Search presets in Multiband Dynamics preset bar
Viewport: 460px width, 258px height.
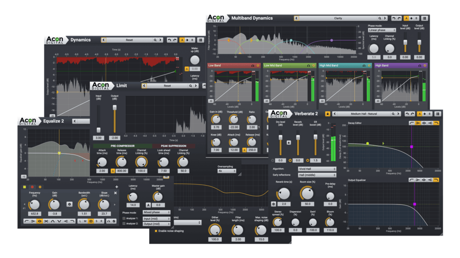click(380, 18)
